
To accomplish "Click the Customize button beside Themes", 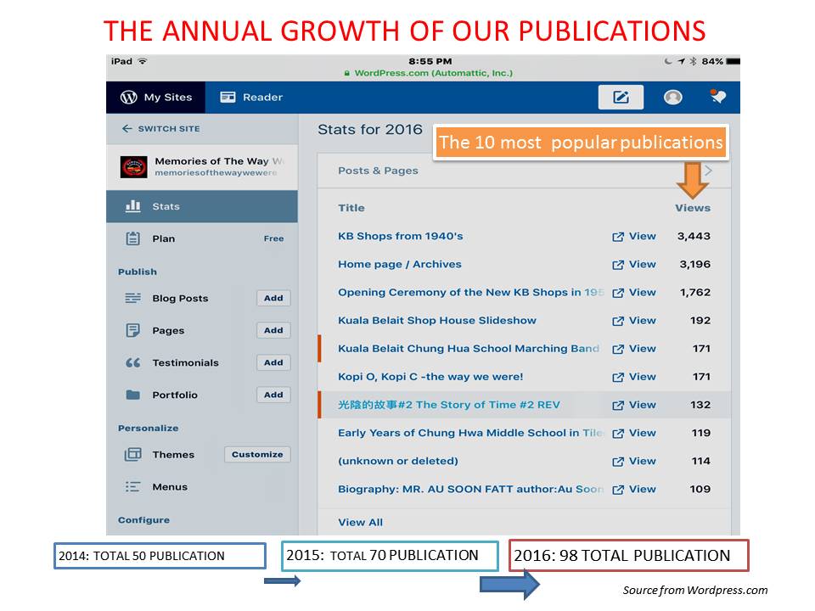I will [257, 455].
